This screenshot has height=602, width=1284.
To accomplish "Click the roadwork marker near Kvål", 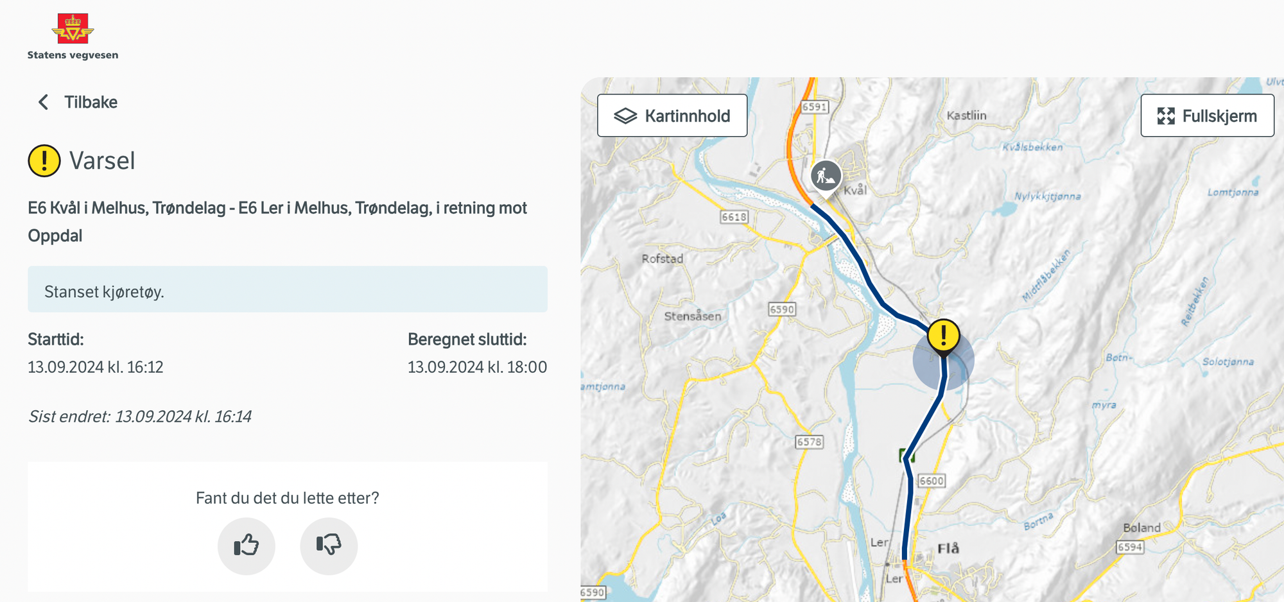I will tap(826, 175).
